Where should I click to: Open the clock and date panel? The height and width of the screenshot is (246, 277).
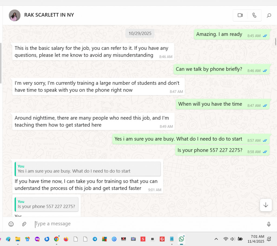(256, 239)
